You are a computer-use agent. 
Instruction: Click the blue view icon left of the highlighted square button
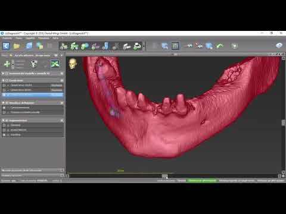[164, 46]
